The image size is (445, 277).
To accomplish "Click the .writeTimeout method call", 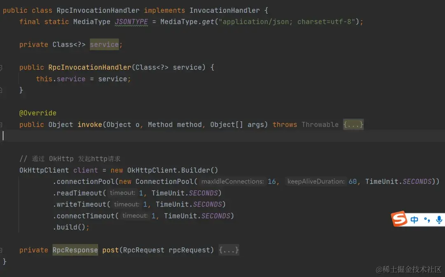I will [79, 204].
